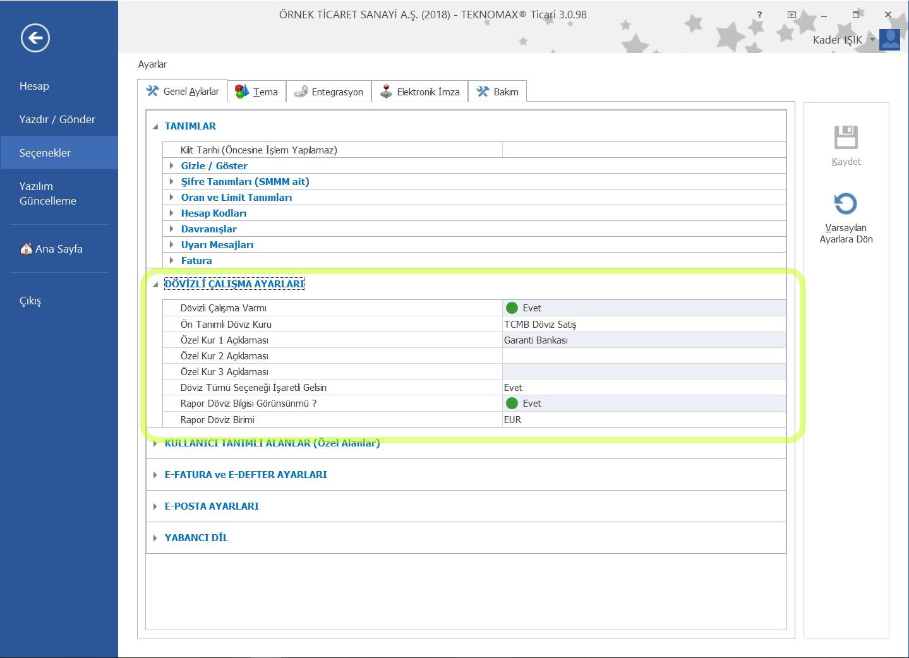
Task: Toggle the Dövizli Çalışma Varmı Evet switch
Action: point(512,308)
